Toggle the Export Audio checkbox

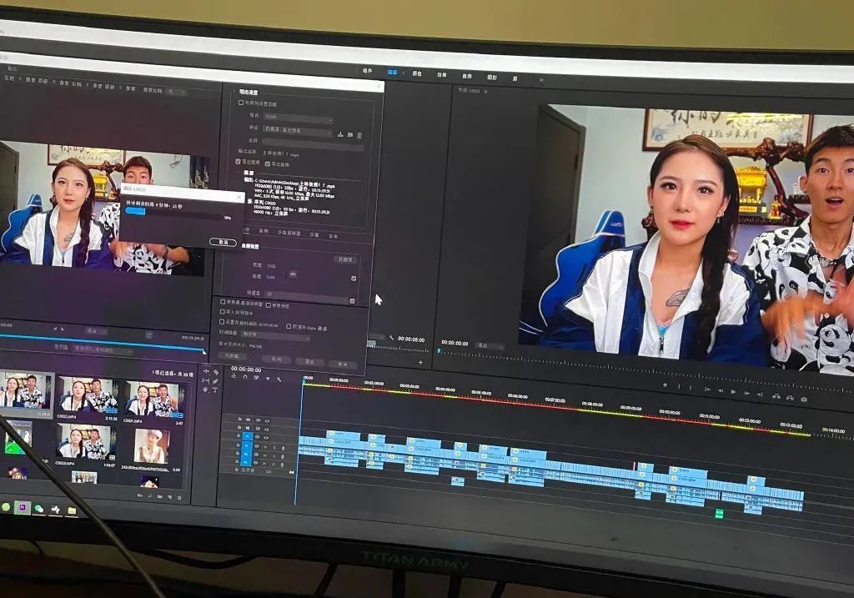(268, 163)
